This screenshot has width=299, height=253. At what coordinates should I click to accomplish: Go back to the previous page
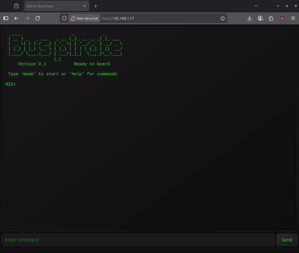16,18
